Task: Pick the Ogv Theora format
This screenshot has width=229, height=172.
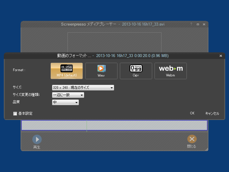Action: [x=136, y=71]
